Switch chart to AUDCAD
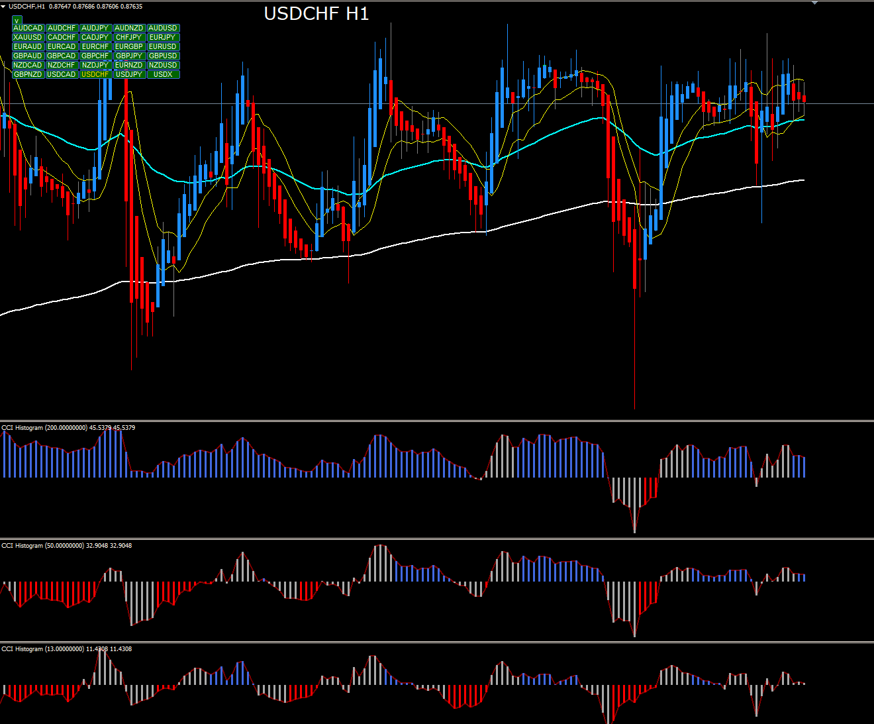Screen dimensions: 874x724 28,28
